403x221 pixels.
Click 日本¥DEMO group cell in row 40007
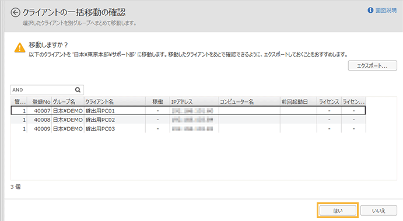pos(68,111)
